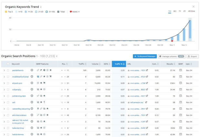The width and height of the screenshot is (200, 137).
Task: Expand the paddeltennis row details
Action: pyautogui.click(x=4, y=70)
